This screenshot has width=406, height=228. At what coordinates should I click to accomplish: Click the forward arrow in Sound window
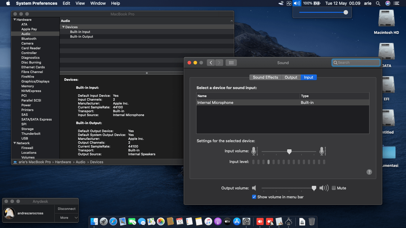pyautogui.click(x=219, y=63)
